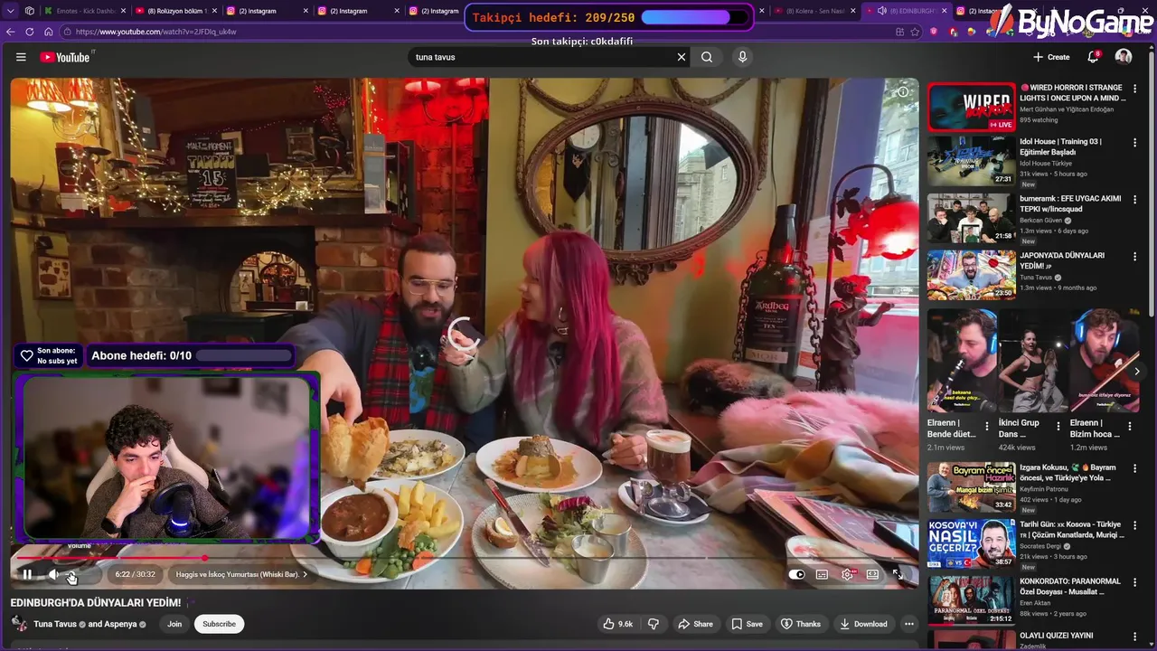Show next Shorts with the arrow button
This screenshot has height=651, width=1157.
[x=1136, y=372]
